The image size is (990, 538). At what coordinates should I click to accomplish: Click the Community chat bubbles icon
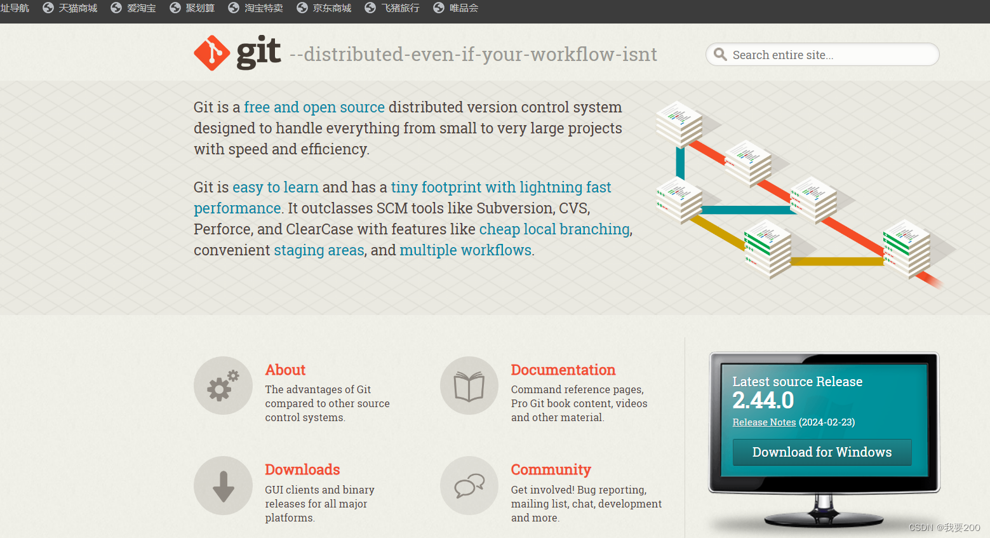(x=469, y=485)
